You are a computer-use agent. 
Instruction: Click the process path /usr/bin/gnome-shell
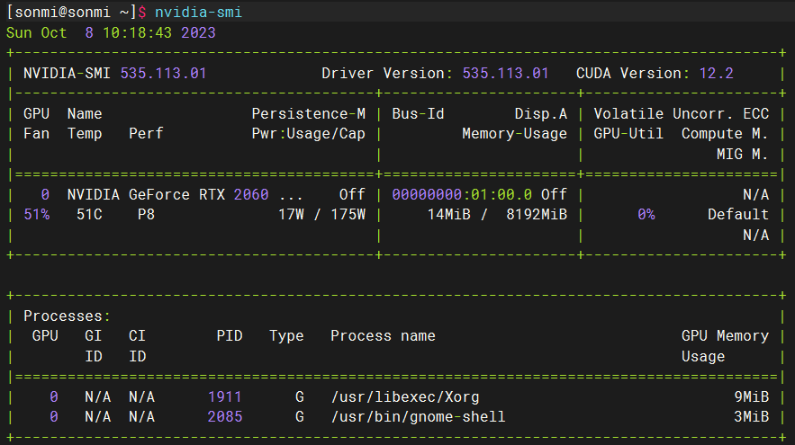(418, 417)
